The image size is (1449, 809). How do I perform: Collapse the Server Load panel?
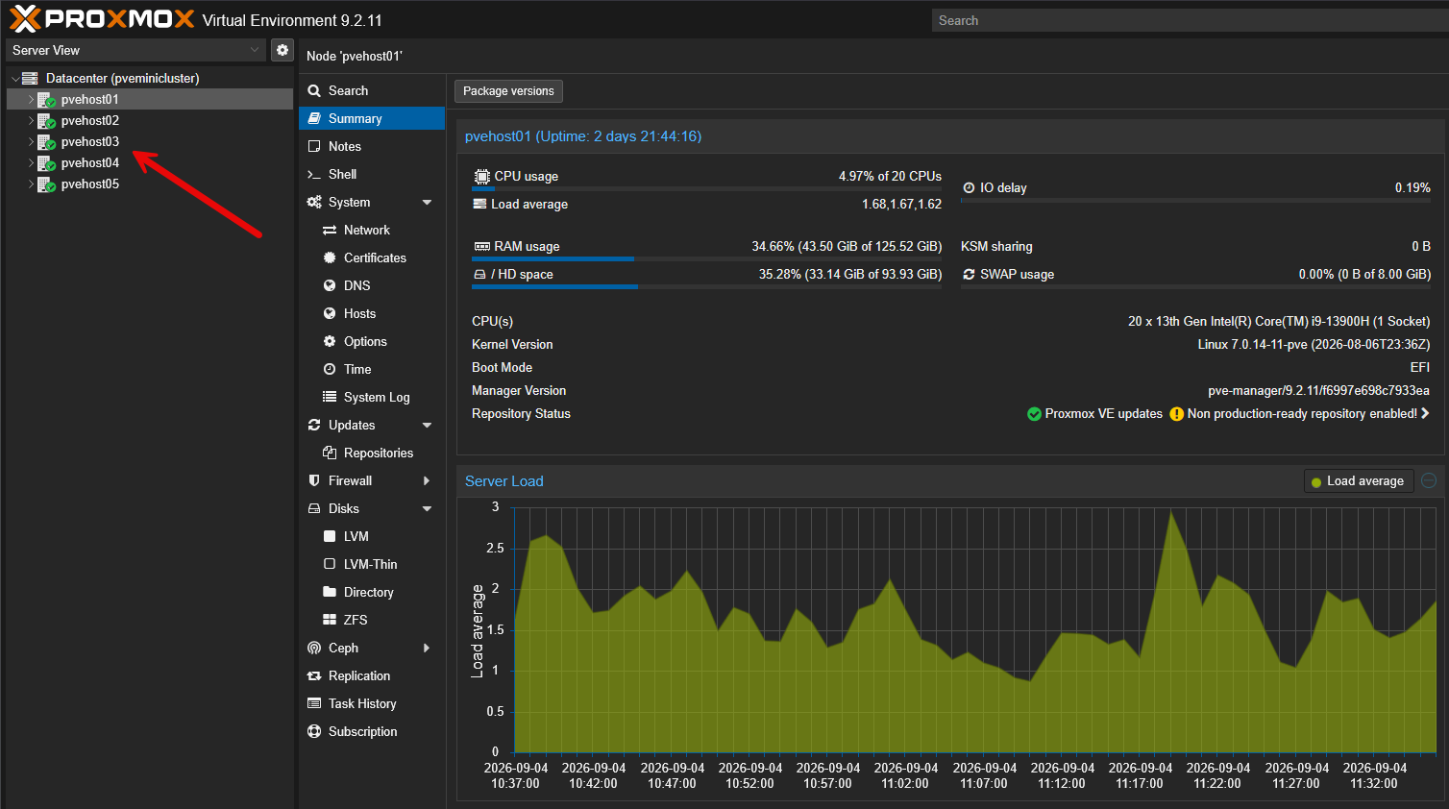point(1429,480)
